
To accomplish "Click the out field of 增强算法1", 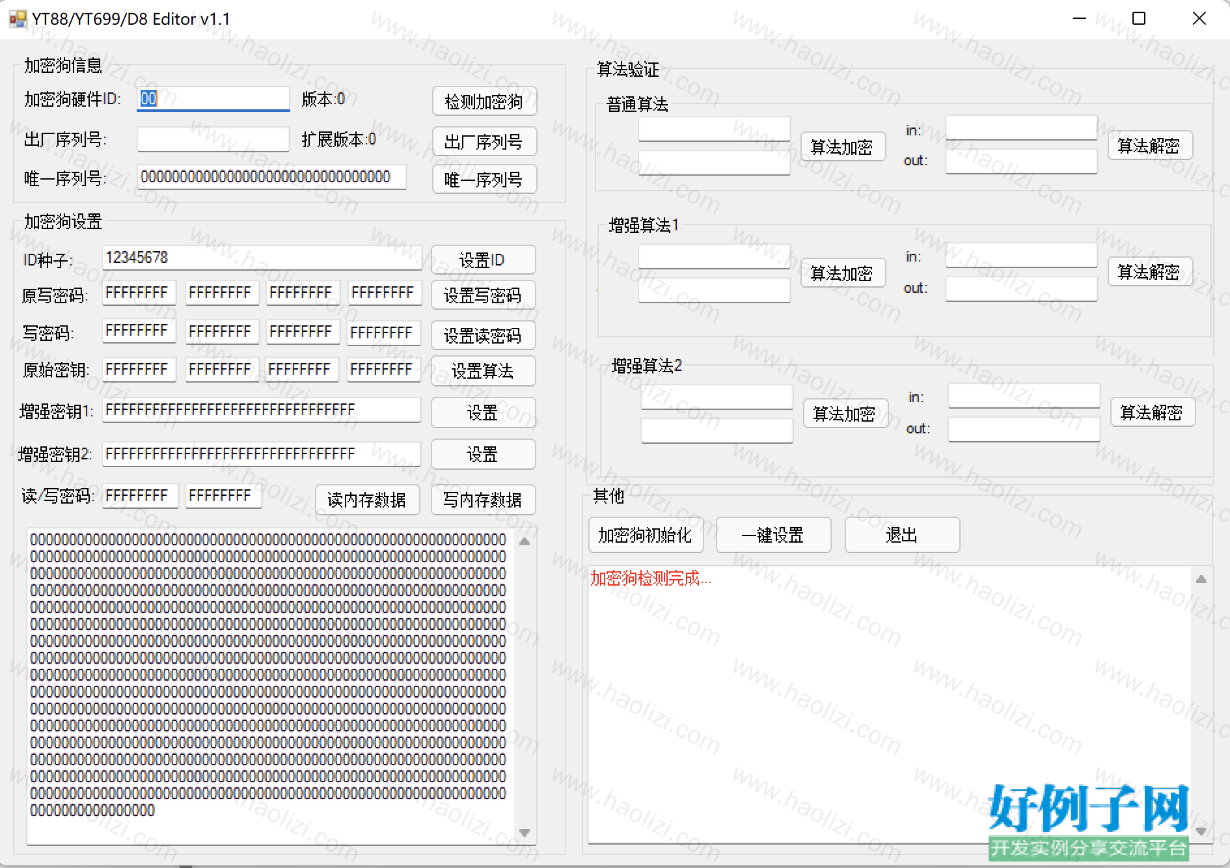I will click(1022, 289).
